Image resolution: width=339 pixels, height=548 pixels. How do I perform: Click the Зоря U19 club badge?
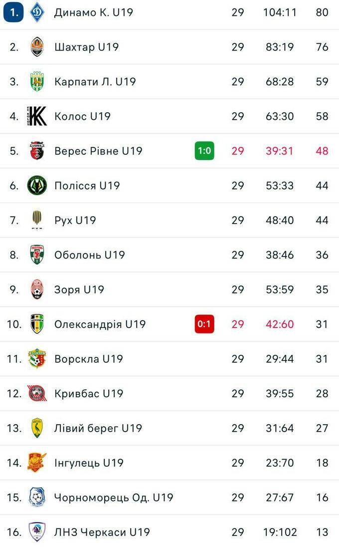coord(37,289)
